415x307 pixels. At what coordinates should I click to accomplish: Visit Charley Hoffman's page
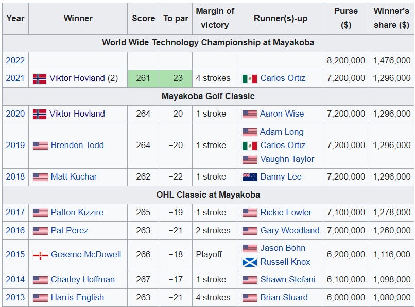point(82,279)
